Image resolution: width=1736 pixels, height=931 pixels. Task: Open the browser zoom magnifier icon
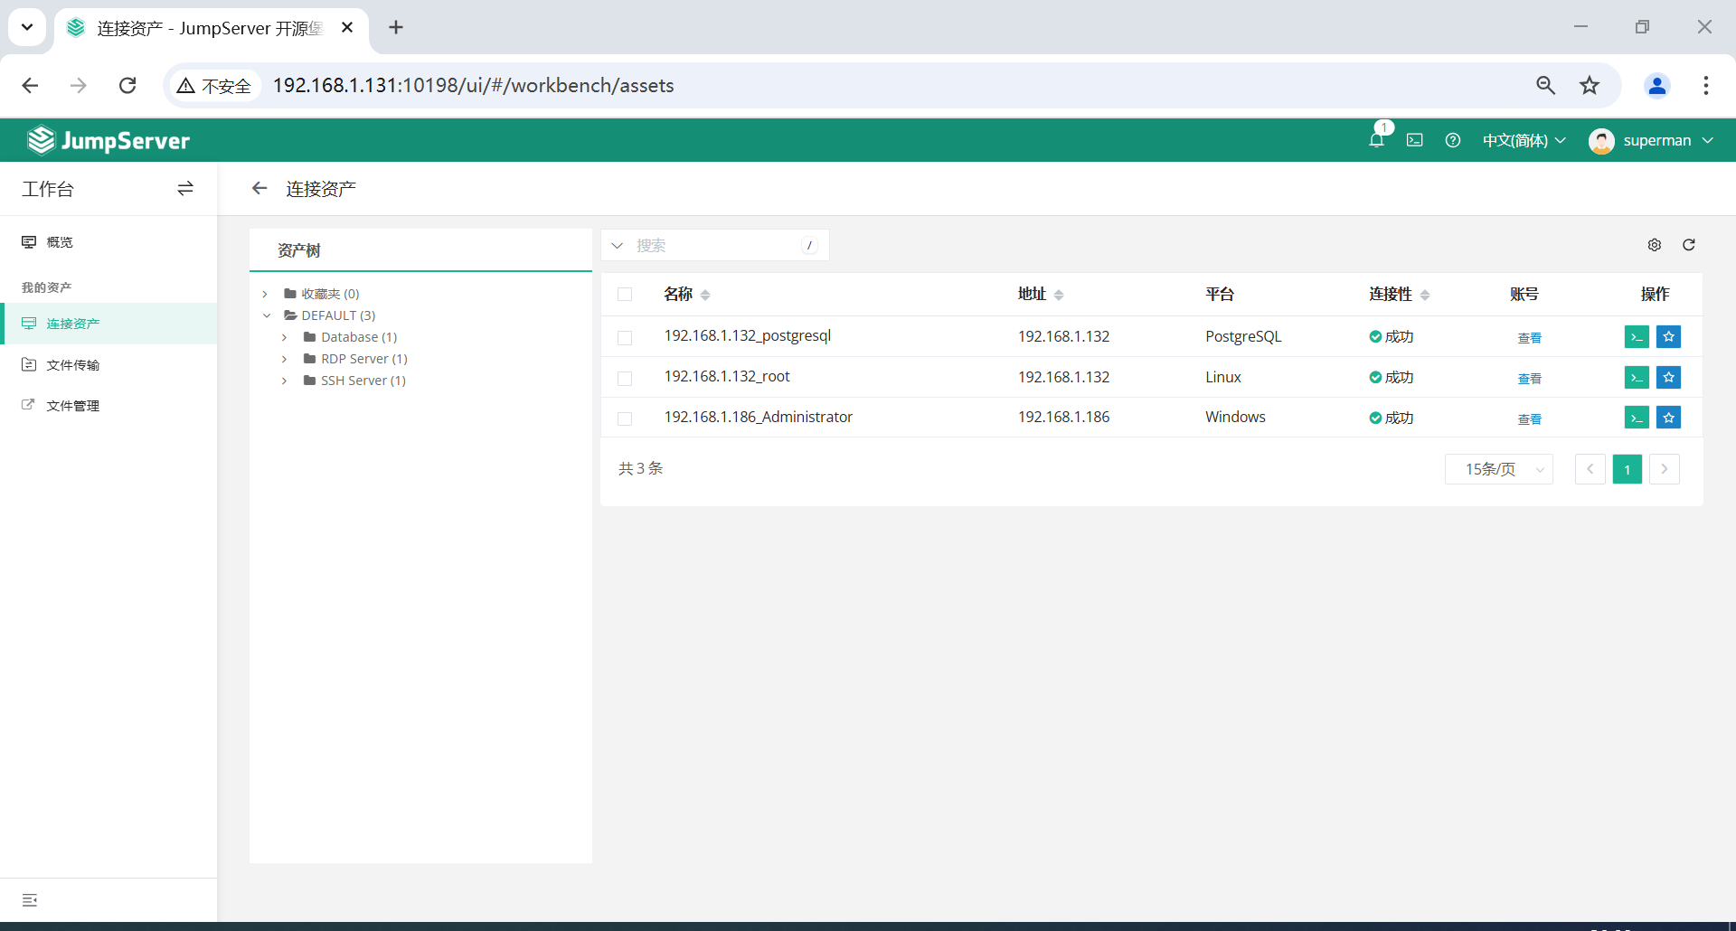tap(1546, 85)
